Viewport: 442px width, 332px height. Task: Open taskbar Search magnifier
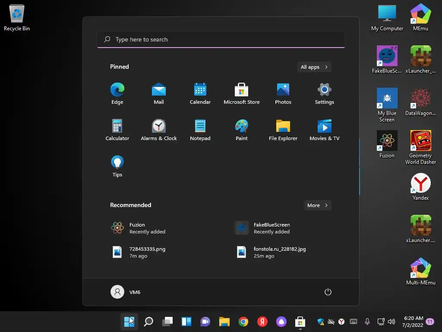click(148, 322)
